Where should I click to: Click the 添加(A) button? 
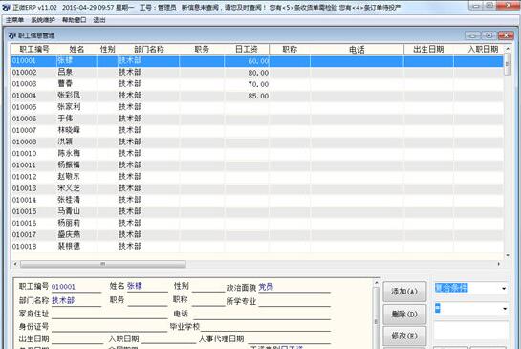coord(404,292)
